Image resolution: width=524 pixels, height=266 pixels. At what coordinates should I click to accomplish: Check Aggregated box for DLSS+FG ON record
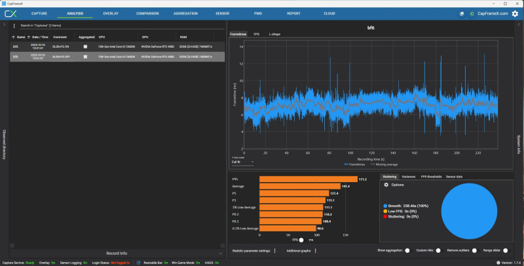84,47
